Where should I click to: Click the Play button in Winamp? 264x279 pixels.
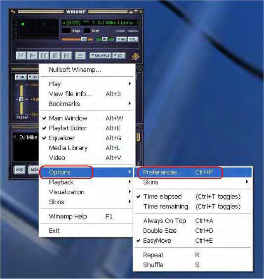pos(32,56)
